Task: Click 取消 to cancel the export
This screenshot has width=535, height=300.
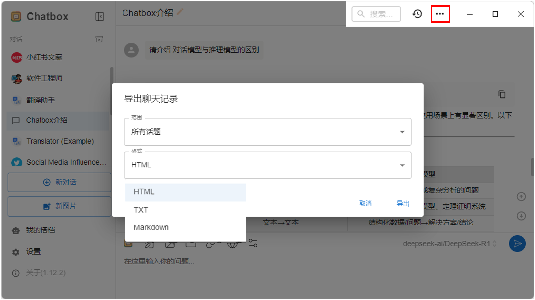Action: pos(366,203)
